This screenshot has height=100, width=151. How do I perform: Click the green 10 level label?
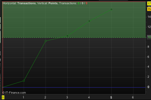click(149, 37)
